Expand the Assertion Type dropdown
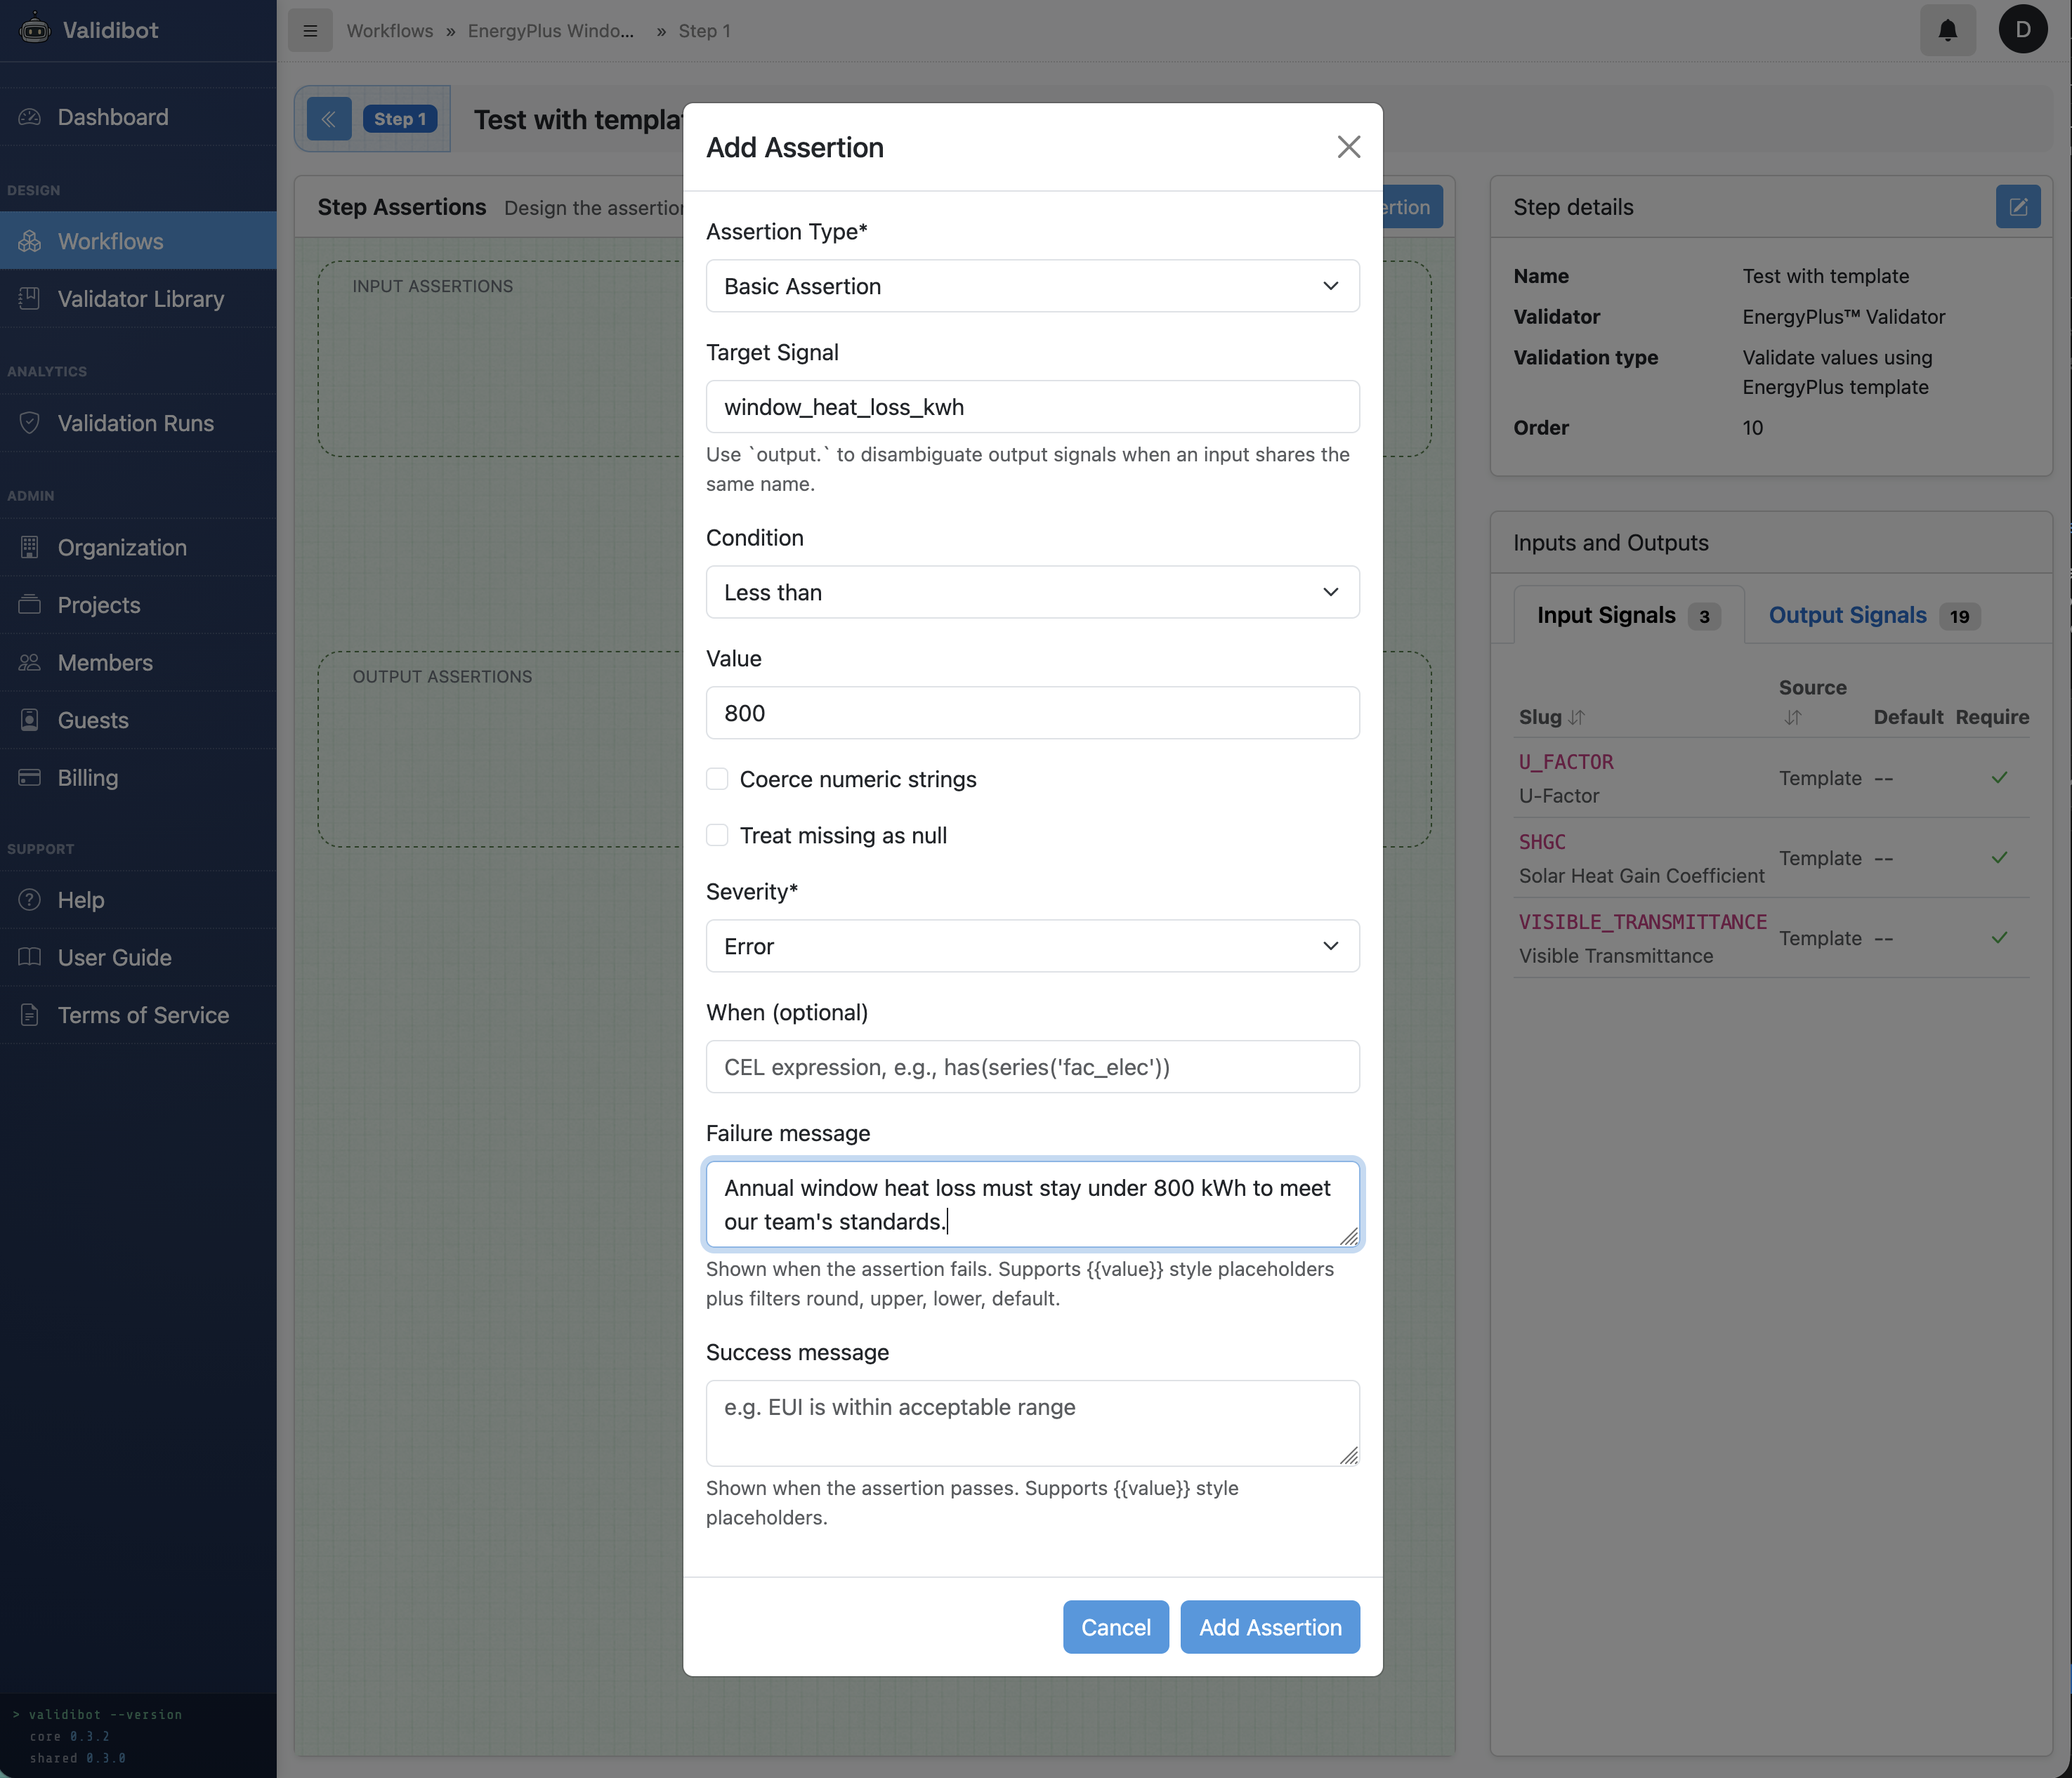Screen dimensions: 2072x1778 (1032, 286)
